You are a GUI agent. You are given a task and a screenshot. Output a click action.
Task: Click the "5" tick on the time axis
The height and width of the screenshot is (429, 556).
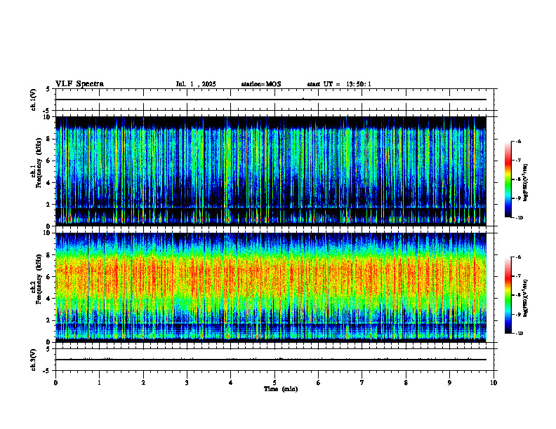point(274,383)
